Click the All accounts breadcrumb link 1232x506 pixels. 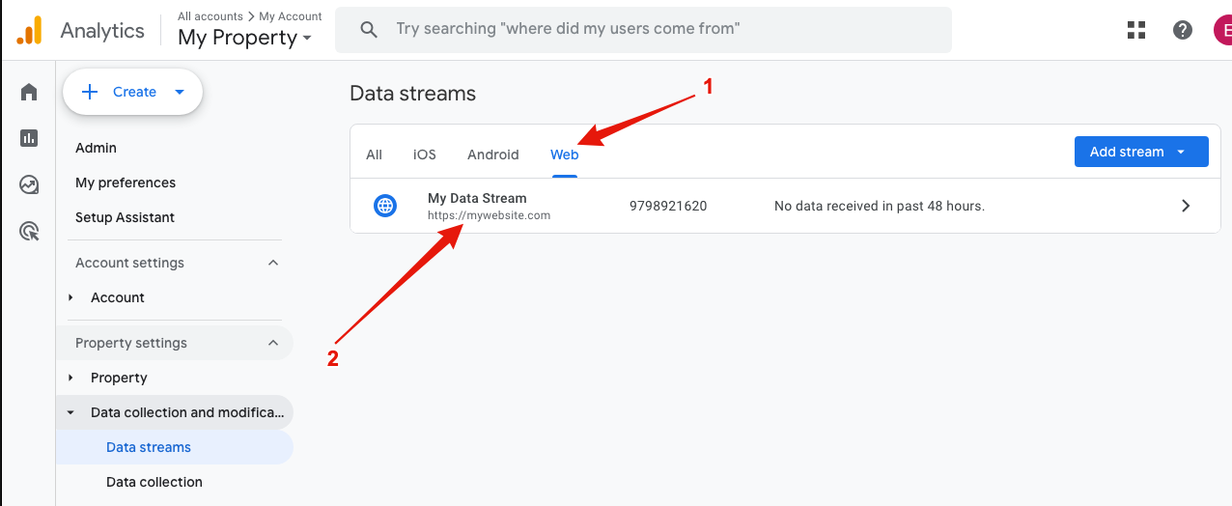coord(210,16)
